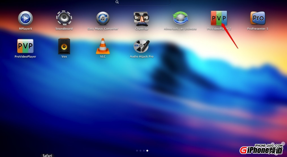Launch the Soundboard app

point(64,18)
